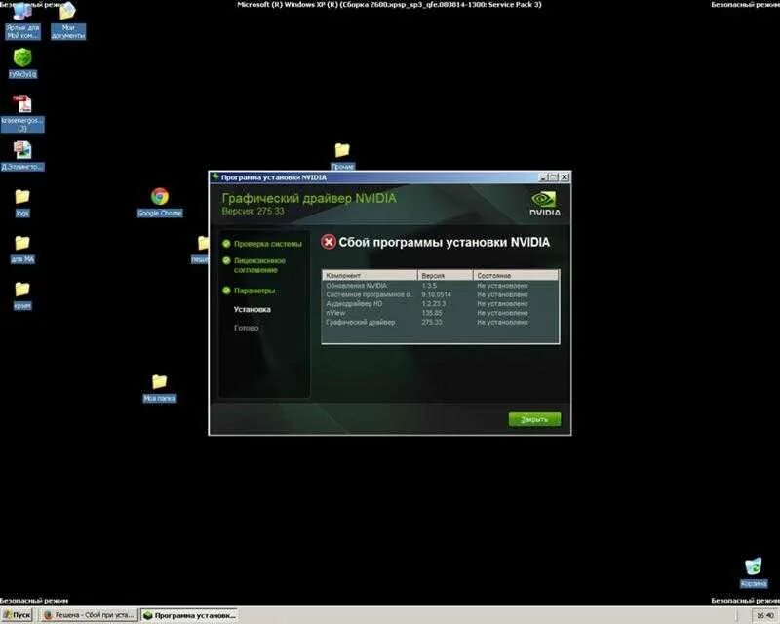
Task: Click version 1.2.23.3 cell
Action: [434, 303]
